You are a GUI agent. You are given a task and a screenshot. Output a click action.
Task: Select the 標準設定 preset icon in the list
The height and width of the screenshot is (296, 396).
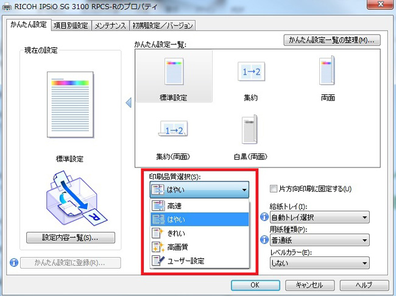(174, 71)
